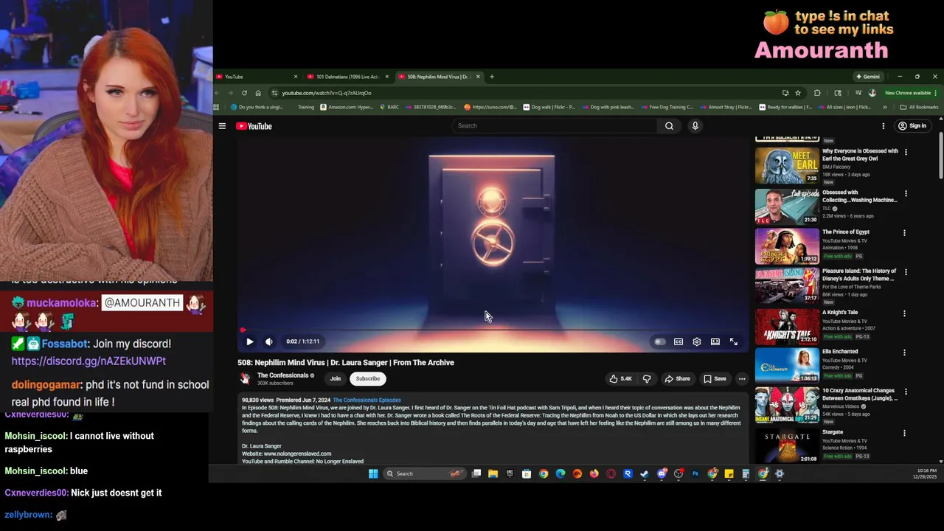
Task: Dislike the video with thumbs down
Action: coord(647,379)
